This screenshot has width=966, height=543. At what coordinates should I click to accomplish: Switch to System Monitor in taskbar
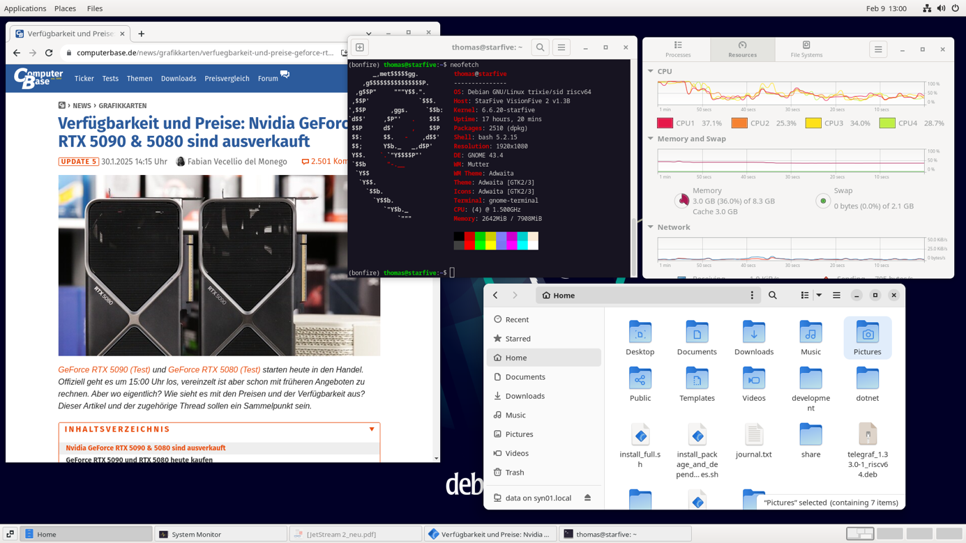click(220, 534)
